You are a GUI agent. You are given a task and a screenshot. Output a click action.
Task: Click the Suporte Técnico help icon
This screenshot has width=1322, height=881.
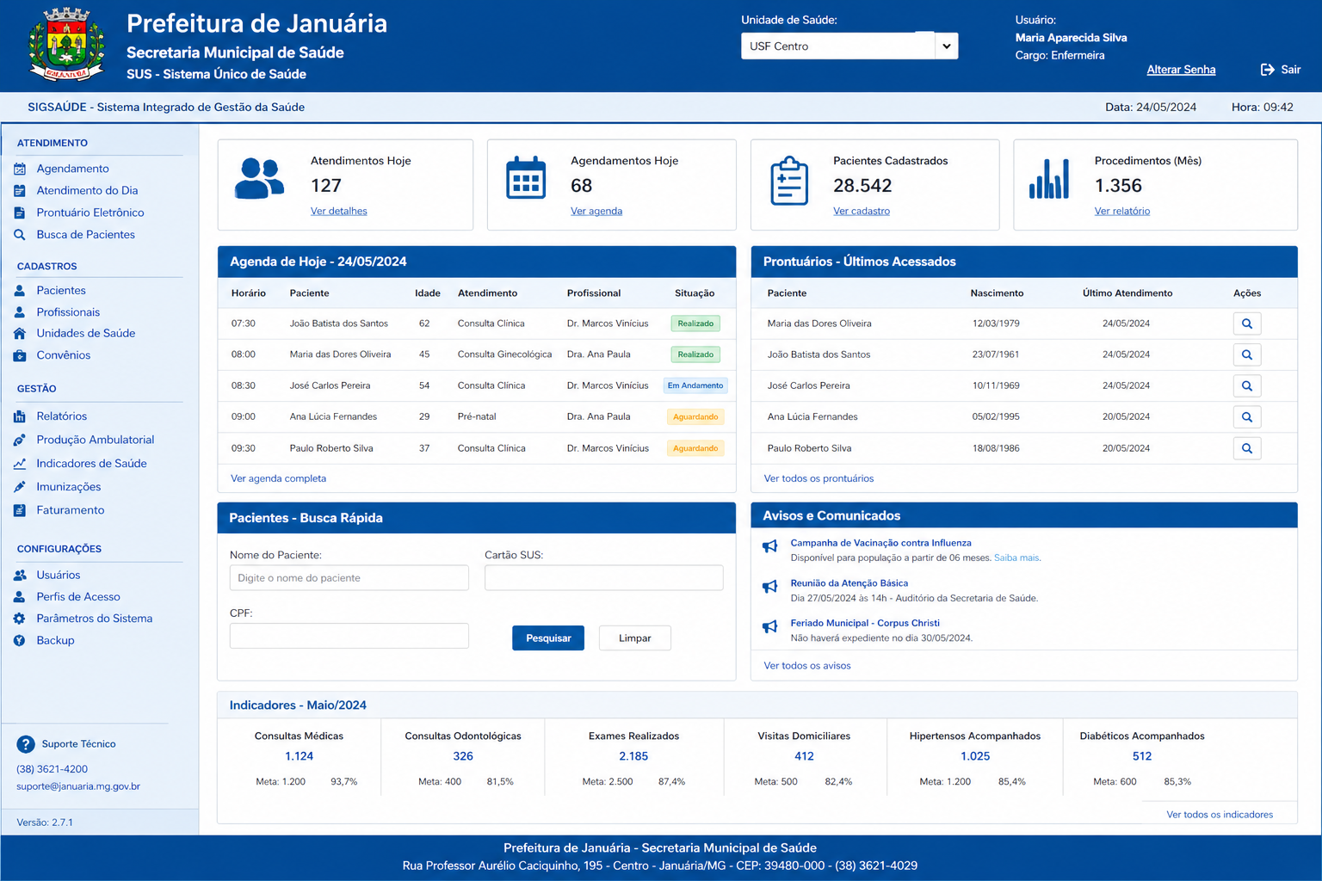pos(26,744)
